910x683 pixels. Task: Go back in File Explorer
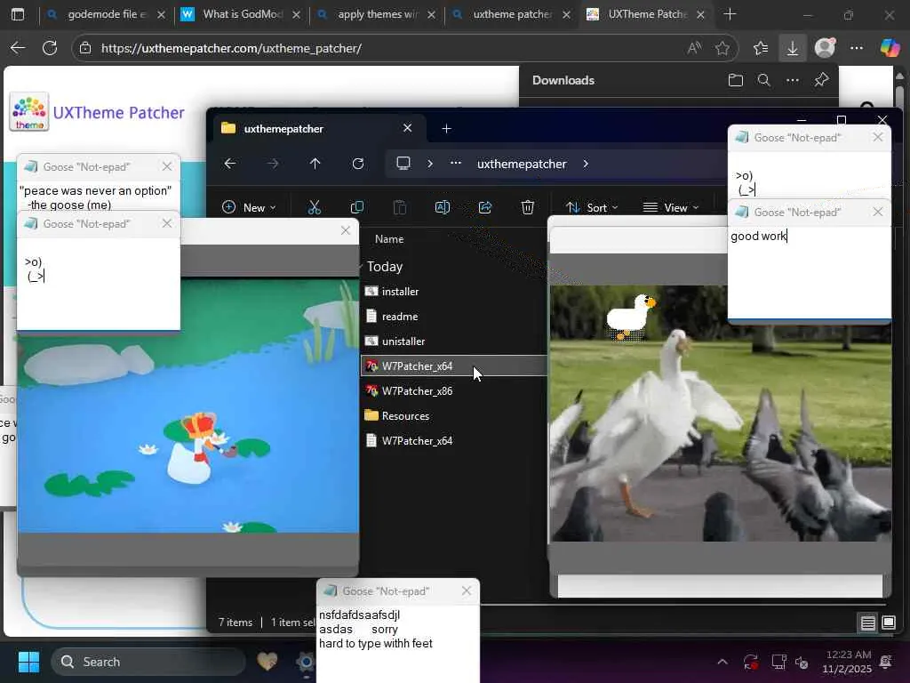230,164
